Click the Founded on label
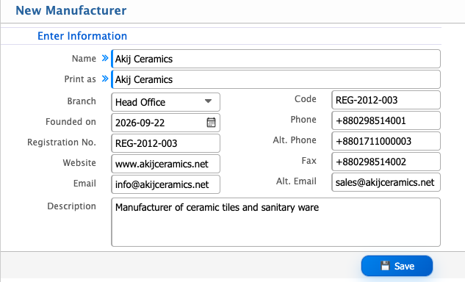This screenshot has width=465, height=282. (71, 122)
